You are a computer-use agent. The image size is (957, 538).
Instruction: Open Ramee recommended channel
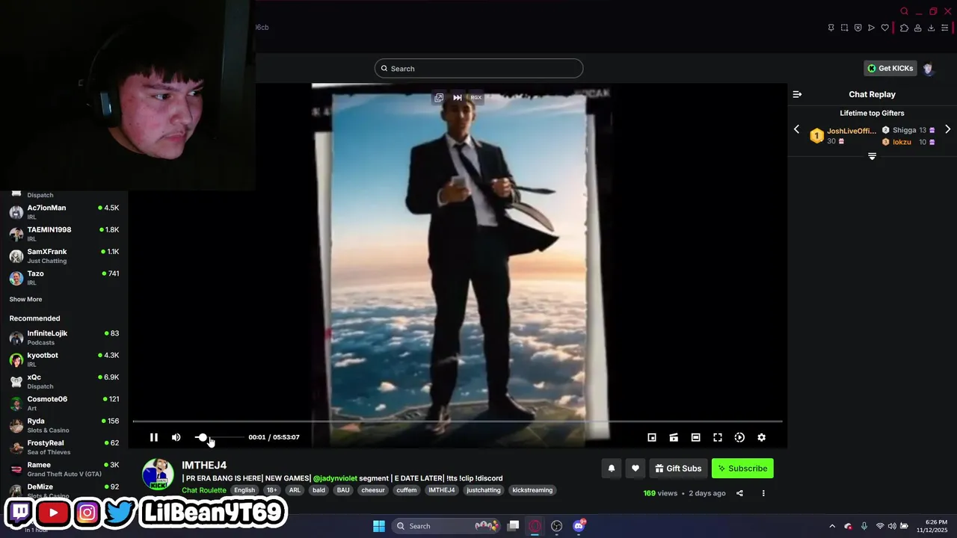click(x=64, y=469)
